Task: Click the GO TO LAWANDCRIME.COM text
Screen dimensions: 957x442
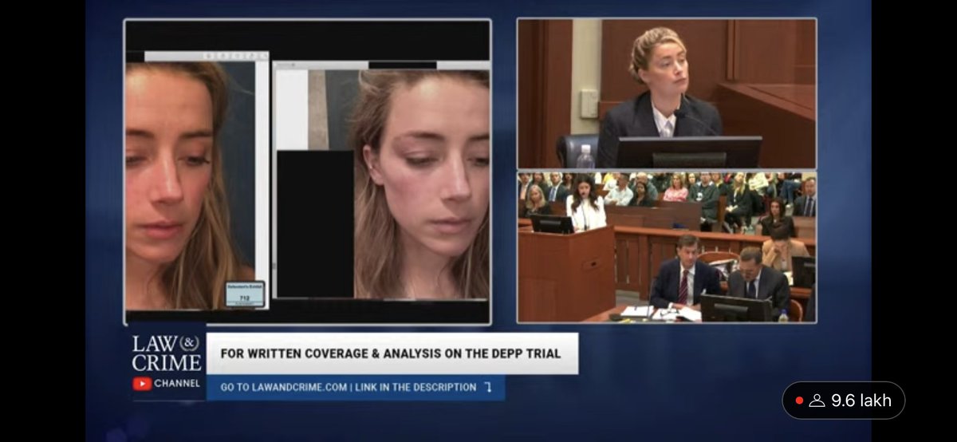Action: tap(284, 387)
